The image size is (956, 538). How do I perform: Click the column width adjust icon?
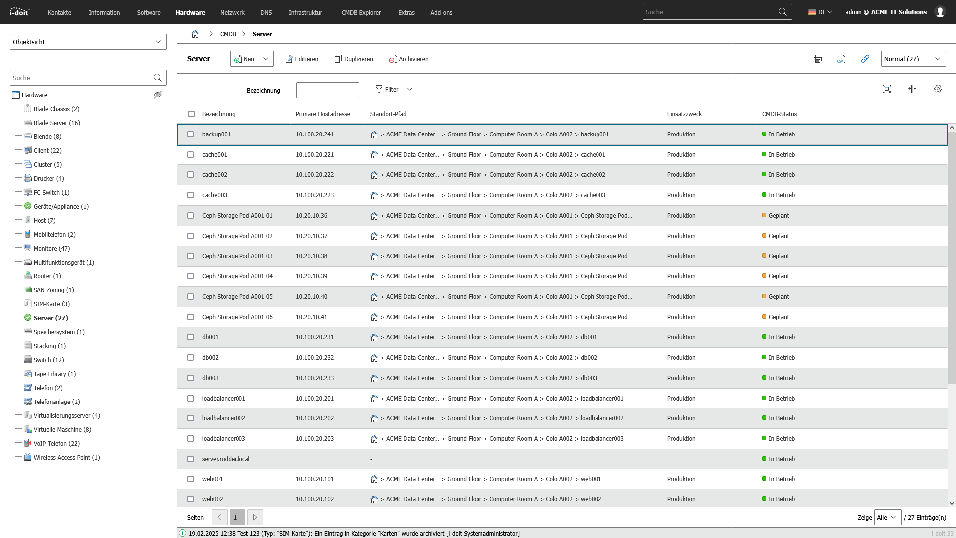912,89
